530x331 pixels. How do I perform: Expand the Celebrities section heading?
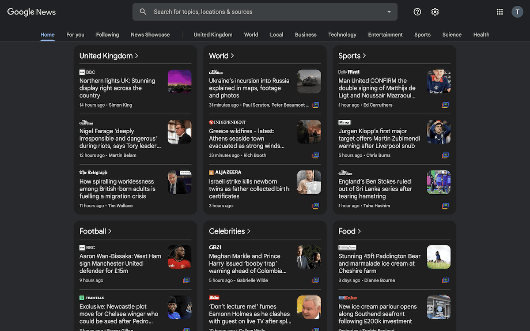click(230, 231)
